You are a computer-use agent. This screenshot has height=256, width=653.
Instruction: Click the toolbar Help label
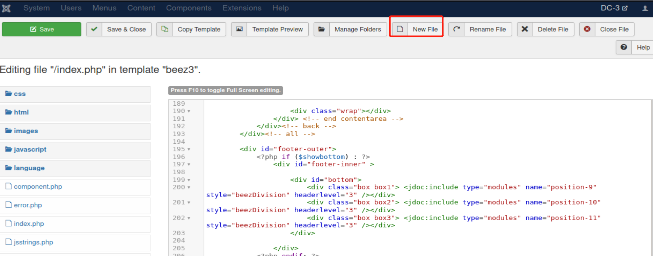(643, 47)
